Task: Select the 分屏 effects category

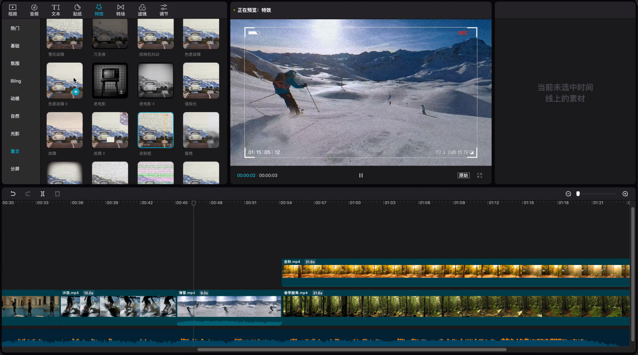Action: click(x=15, y=169)
